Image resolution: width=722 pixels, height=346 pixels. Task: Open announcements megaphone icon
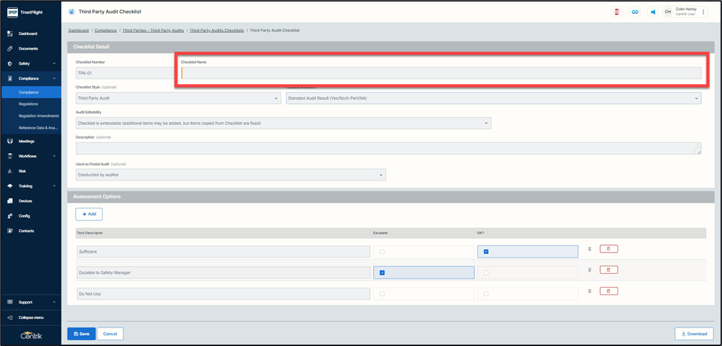pos(652,12)
